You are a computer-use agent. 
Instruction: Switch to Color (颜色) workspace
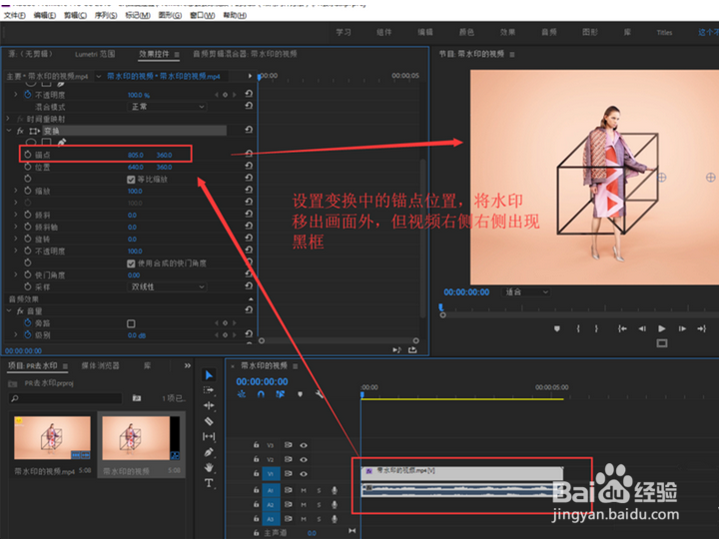pos(466,32)
